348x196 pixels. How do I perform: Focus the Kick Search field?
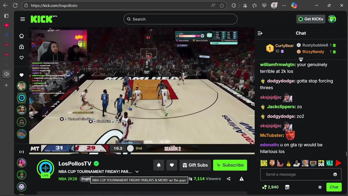click(x=181, y=19)
